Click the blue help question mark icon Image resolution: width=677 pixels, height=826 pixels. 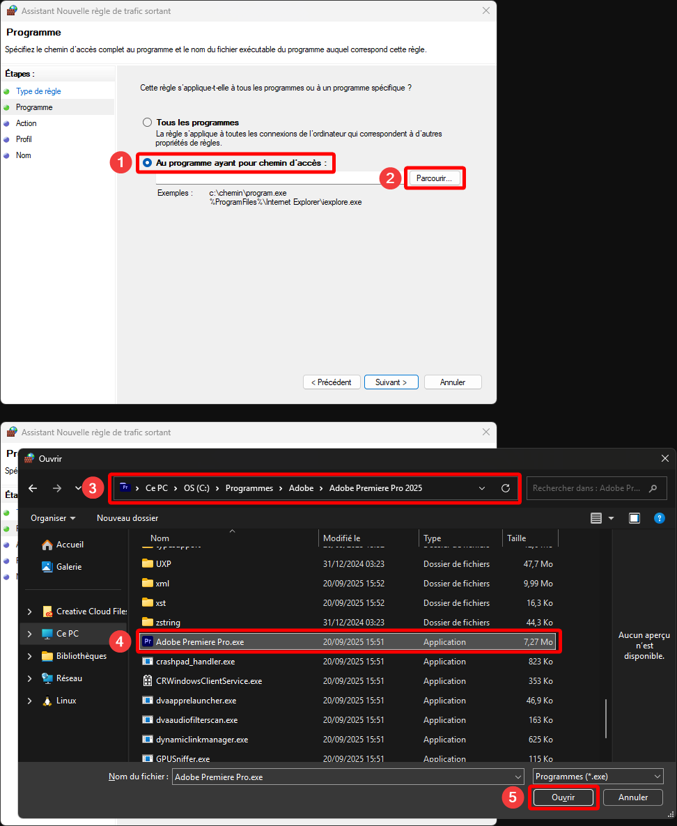click(x=659, y=518)
